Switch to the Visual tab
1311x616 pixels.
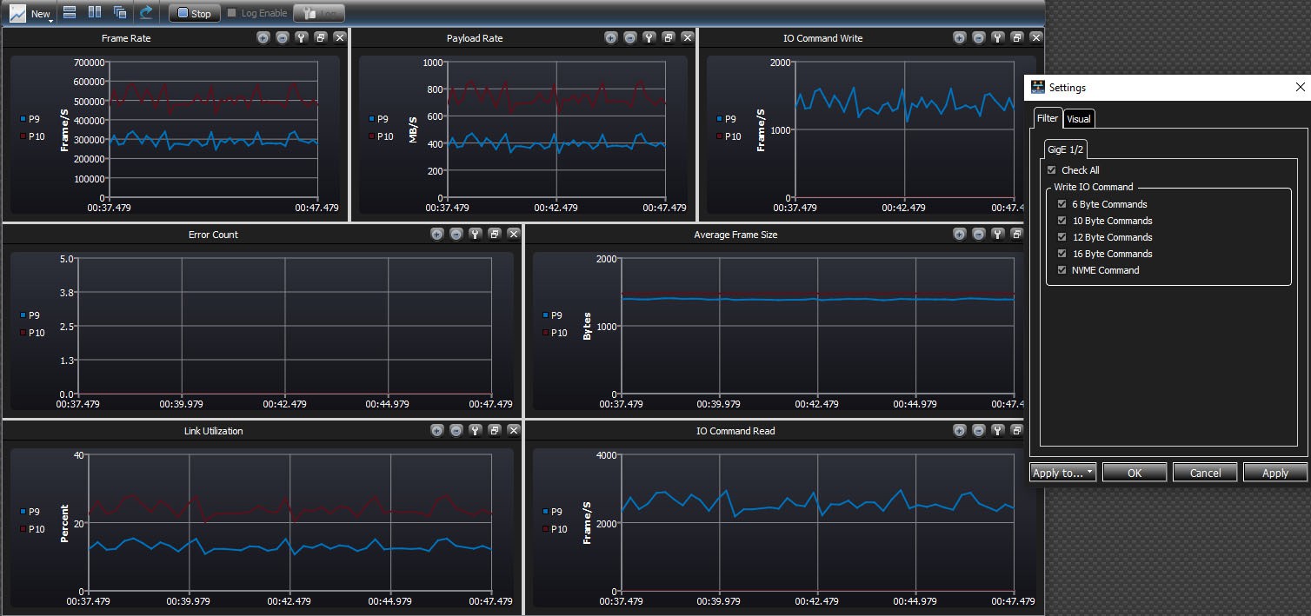(x=1079, y=119)
